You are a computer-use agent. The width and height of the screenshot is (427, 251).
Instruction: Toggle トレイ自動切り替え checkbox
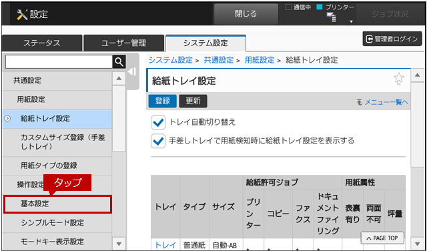(158, 122)
